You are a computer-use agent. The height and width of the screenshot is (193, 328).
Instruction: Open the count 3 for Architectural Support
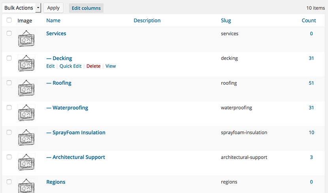coord(311,157)
